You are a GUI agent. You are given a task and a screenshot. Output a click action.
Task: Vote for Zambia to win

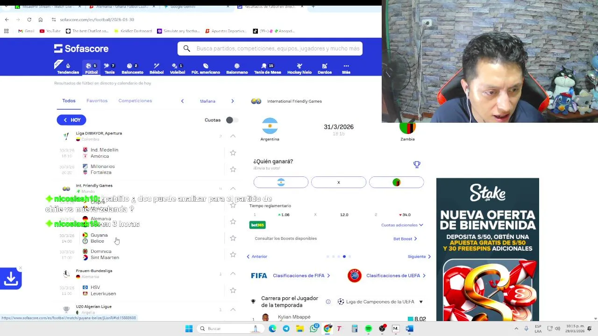(x=396, y=182)
